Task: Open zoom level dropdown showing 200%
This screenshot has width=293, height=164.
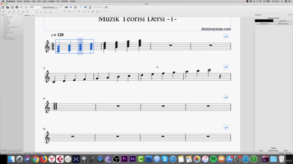Action: click(36, 7)
